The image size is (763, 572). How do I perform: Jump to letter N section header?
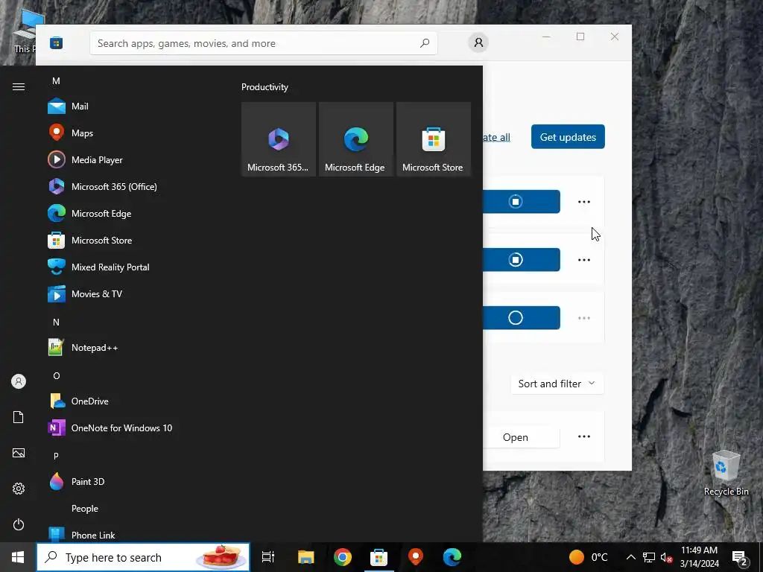pos(56,322)
